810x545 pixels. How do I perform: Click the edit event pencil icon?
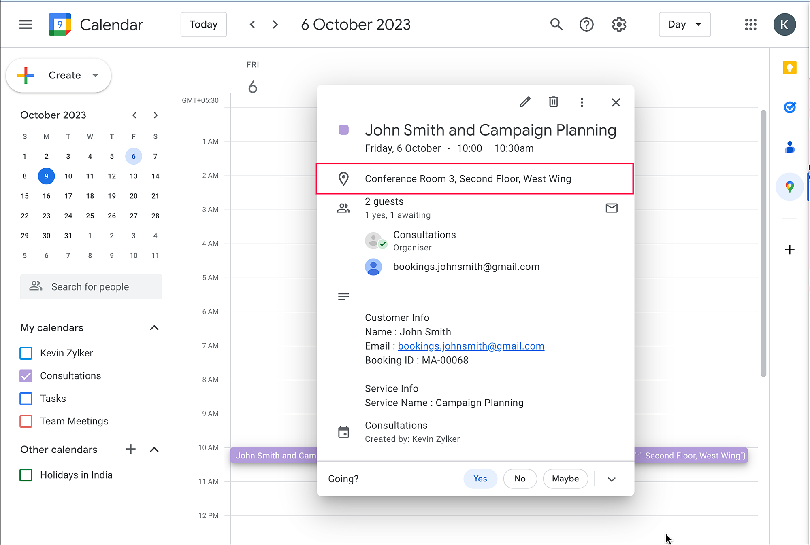525,102
